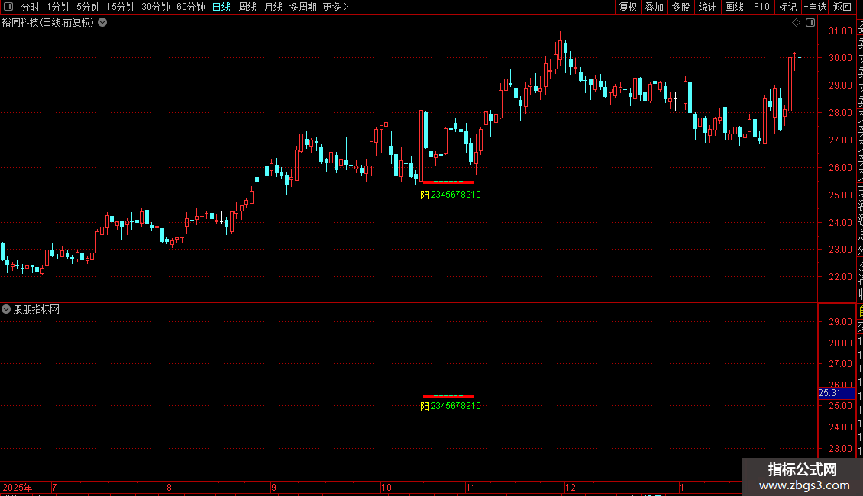Open the 画线 drawing tools
The height and width of the screenshot is (496, 863).
point(734,7)
